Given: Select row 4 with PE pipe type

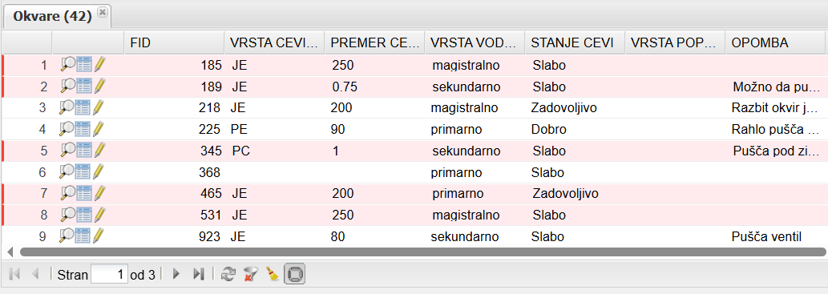Looking at the screenshot, I should coord(414,129).
